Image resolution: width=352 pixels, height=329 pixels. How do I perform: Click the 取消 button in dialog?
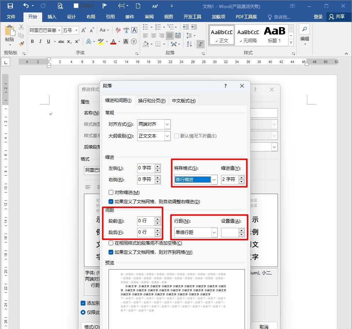(x=264, y=326)
